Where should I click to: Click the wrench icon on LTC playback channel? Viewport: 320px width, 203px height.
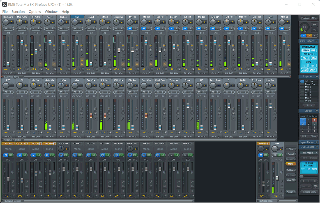13,118
